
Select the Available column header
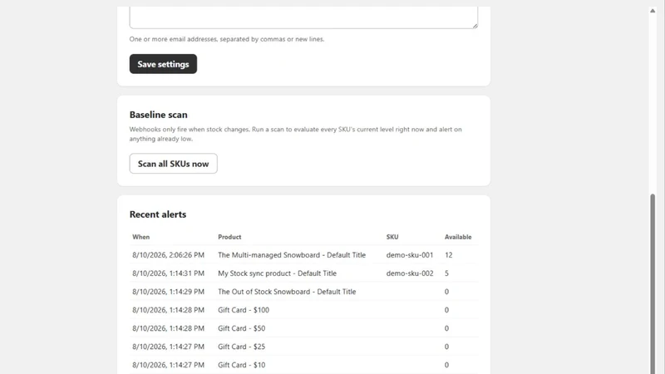point(458,237)
